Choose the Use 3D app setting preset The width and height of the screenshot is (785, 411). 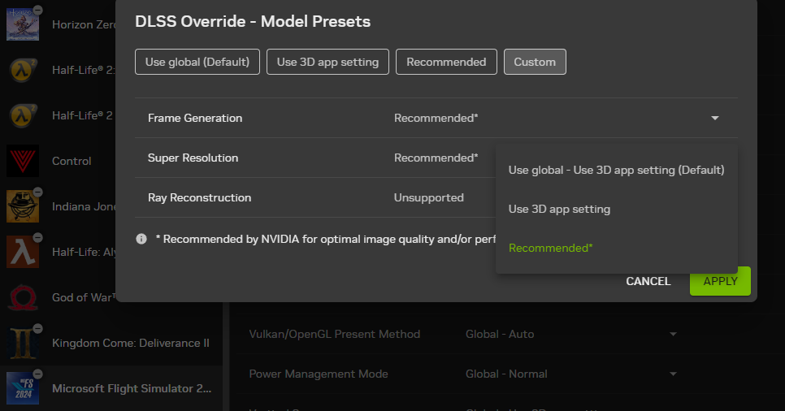click(327, 62)
